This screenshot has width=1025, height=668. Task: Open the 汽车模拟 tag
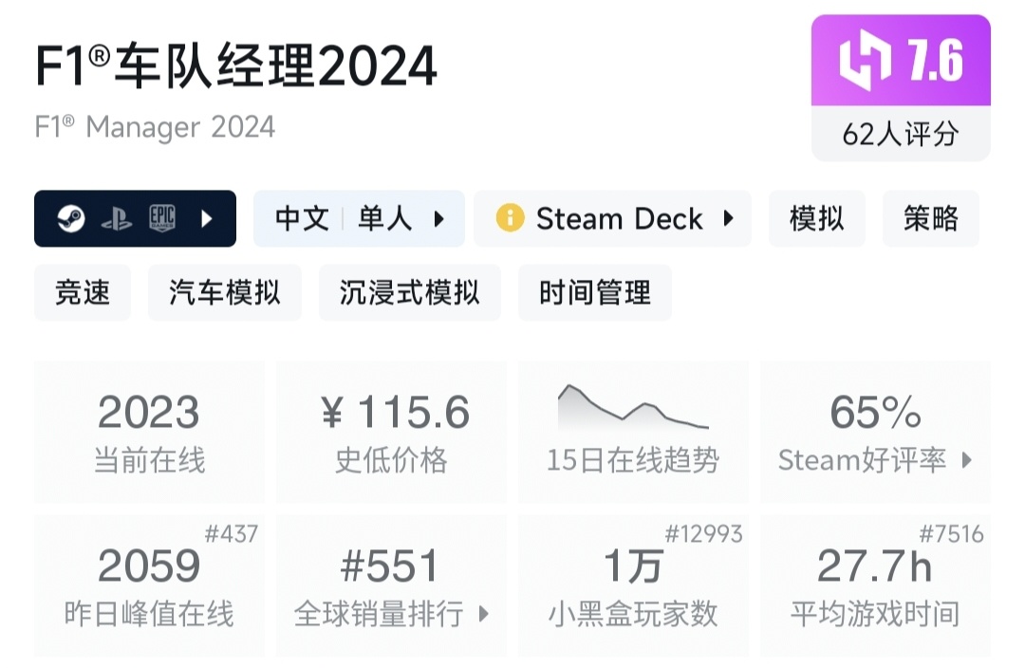225,293
